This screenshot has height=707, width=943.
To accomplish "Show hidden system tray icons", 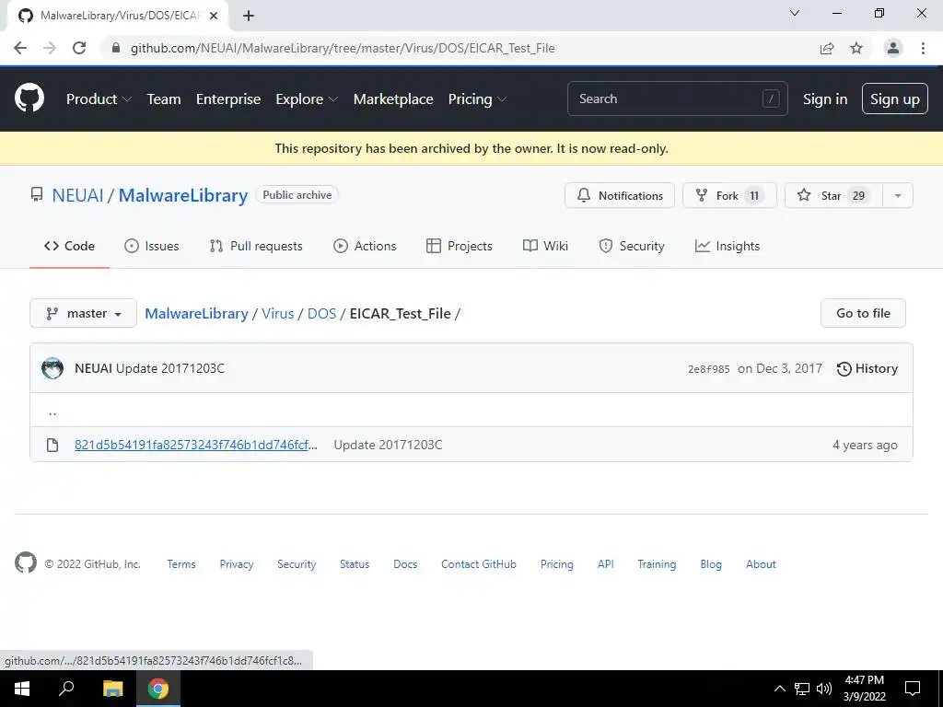I will (x=779, y=689).
